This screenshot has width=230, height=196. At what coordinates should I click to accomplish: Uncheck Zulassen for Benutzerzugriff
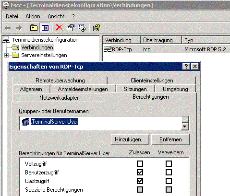140,173
